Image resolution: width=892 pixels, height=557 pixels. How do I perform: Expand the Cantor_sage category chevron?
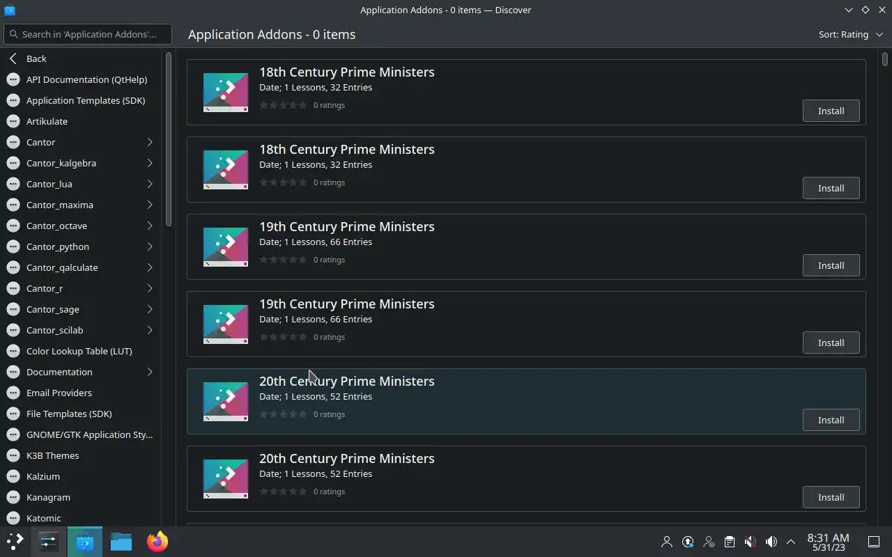pyautogui.click(x=150, y=309)
